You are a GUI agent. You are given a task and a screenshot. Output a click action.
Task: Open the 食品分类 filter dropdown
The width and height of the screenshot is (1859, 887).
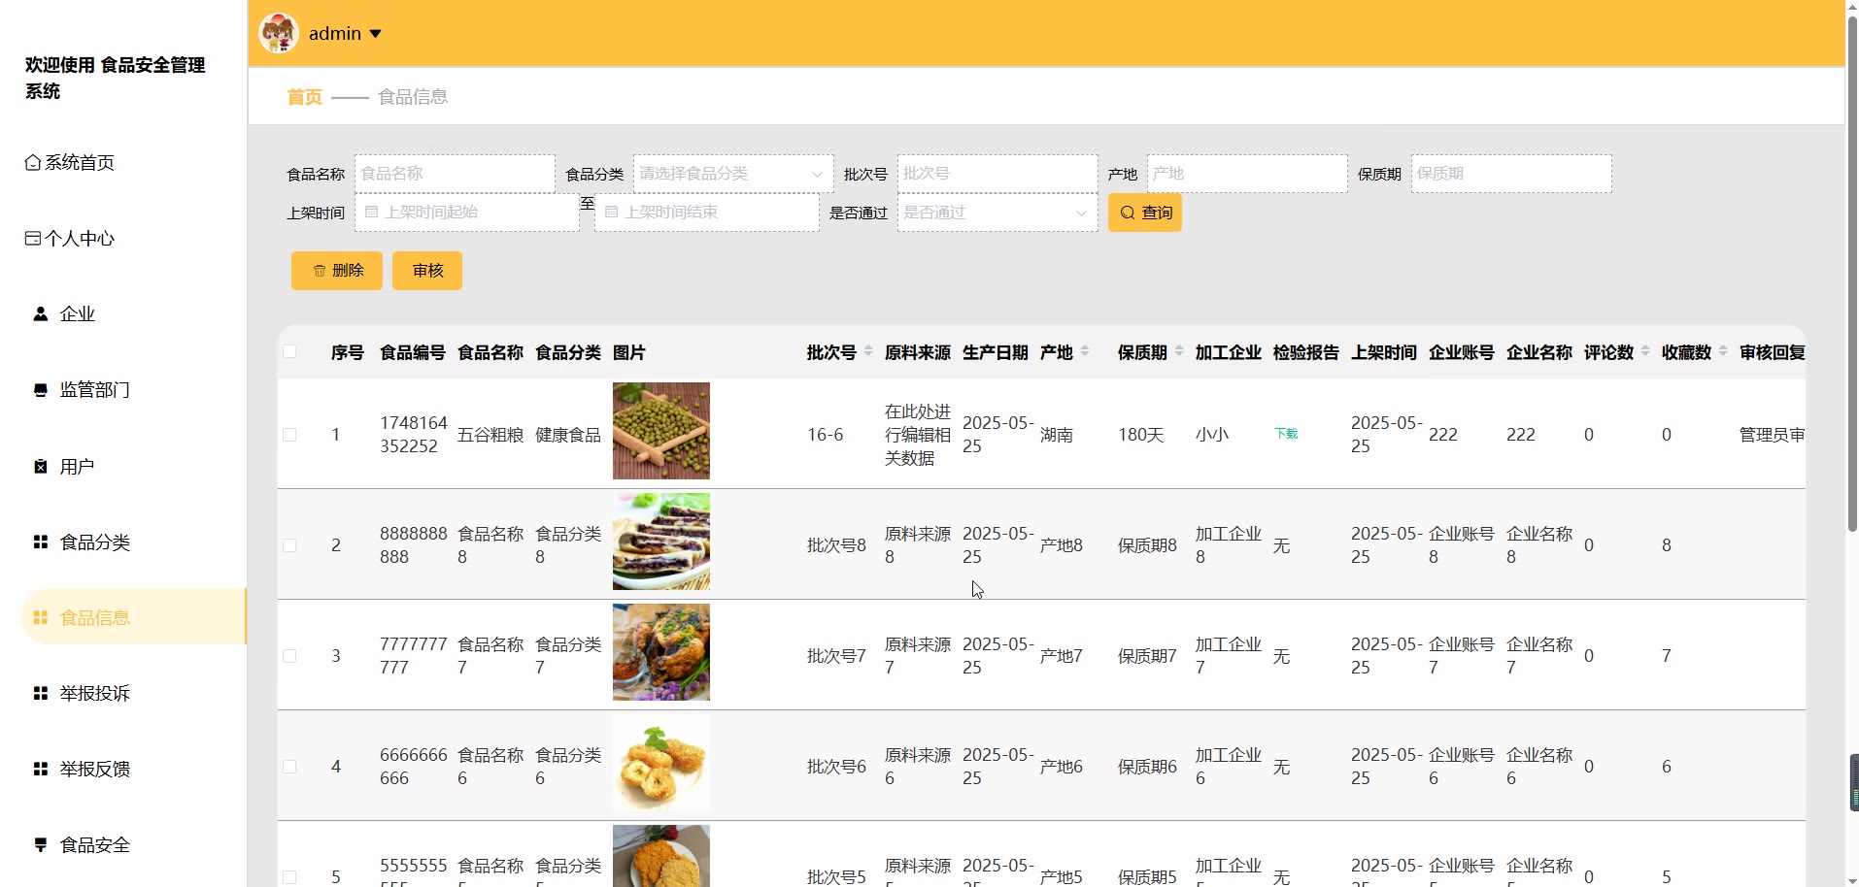tap(732, 174)
